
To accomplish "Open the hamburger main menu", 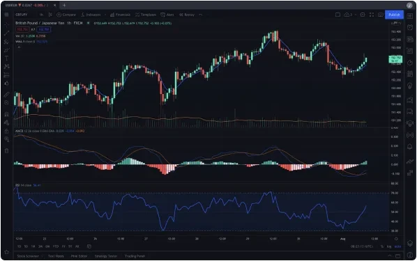I will pyautogui.click(x=7, y=15).
